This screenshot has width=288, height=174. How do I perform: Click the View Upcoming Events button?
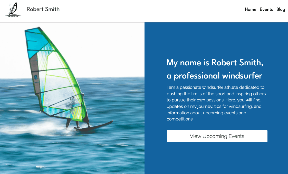217,136
